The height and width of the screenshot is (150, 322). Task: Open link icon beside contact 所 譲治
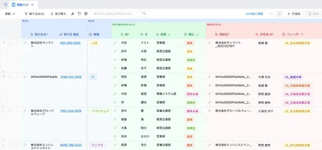[x=115, y=102]
